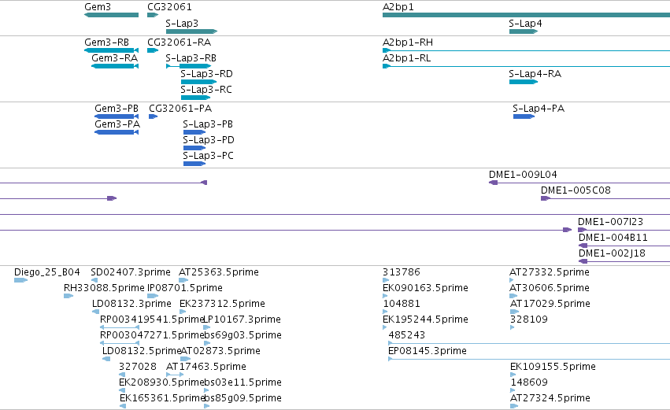Click the S-Lap3-PB protein label
Viewport: 670px width, 410px height.
(x=208, y=124)
